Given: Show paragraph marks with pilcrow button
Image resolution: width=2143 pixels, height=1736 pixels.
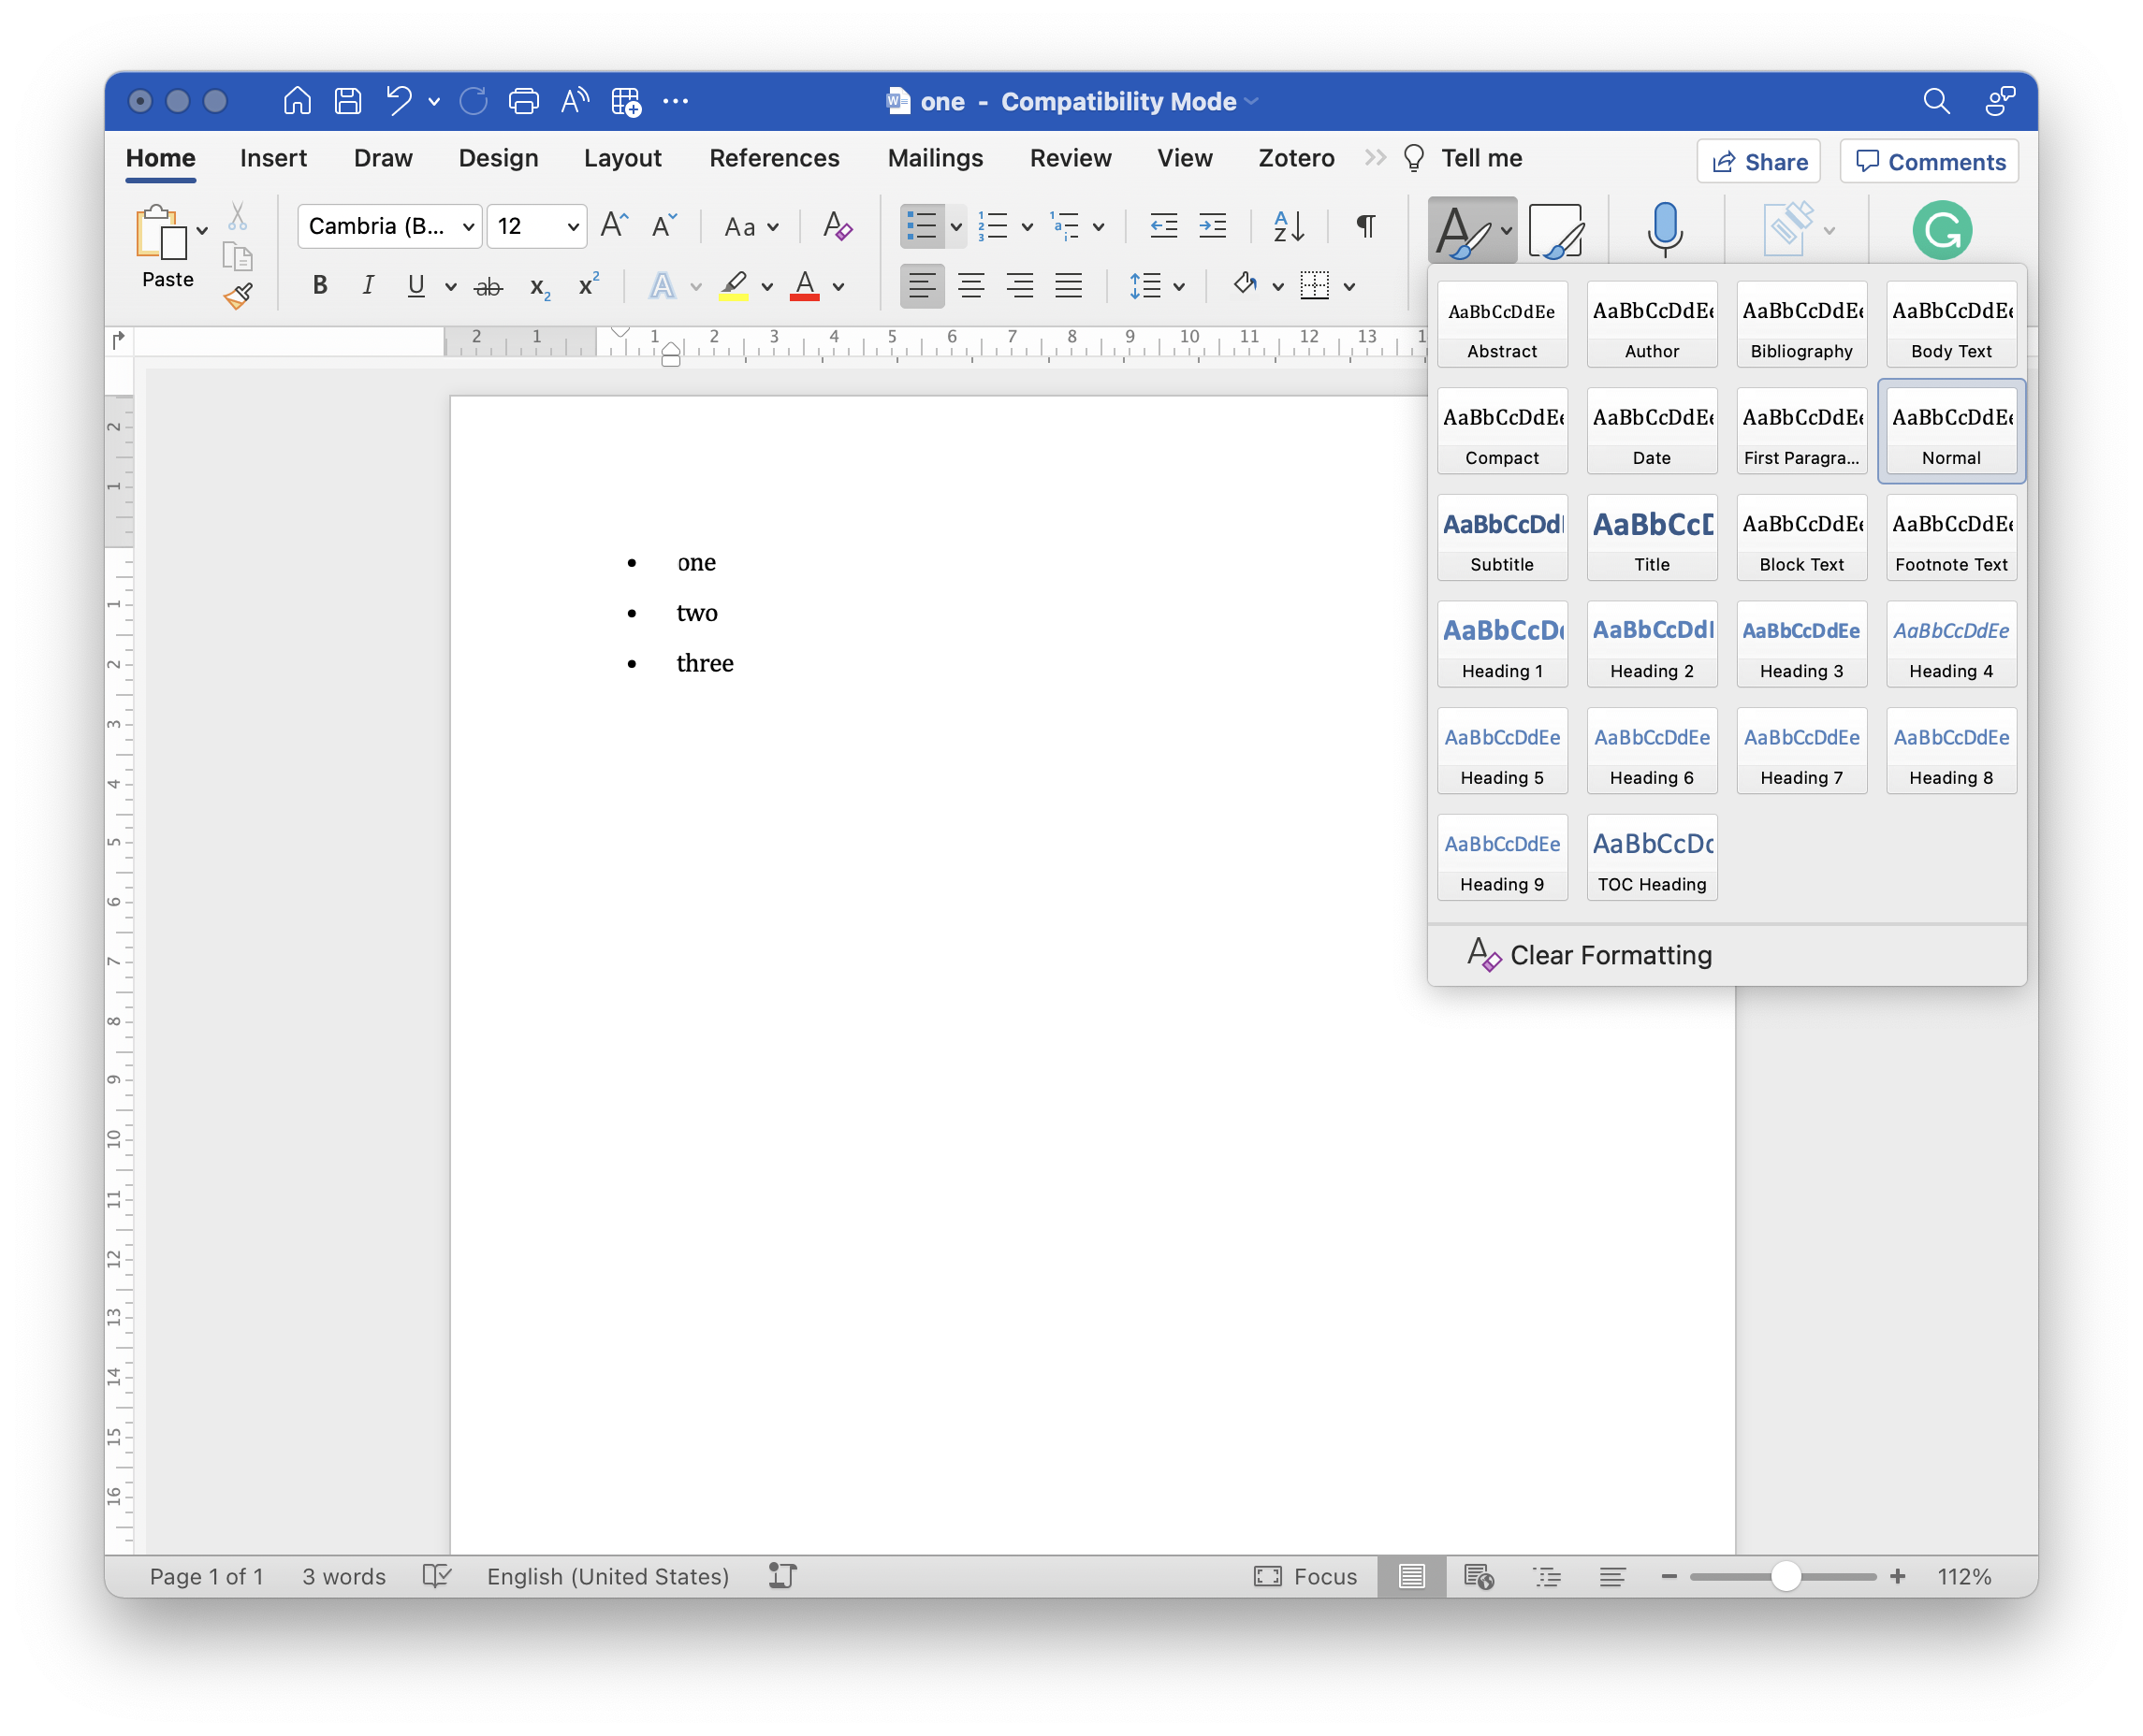Looking at the screenshot, I should (1364, 226).
